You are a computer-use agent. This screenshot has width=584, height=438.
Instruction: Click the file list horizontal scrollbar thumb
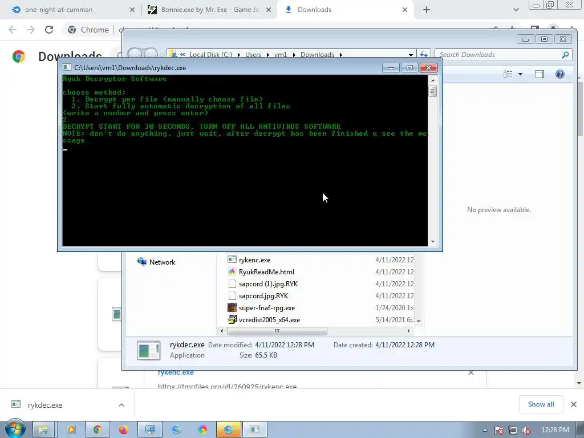[277, 331]
